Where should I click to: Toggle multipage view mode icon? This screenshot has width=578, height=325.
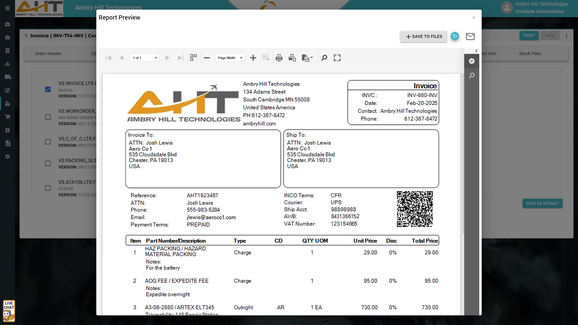(194, 57)
